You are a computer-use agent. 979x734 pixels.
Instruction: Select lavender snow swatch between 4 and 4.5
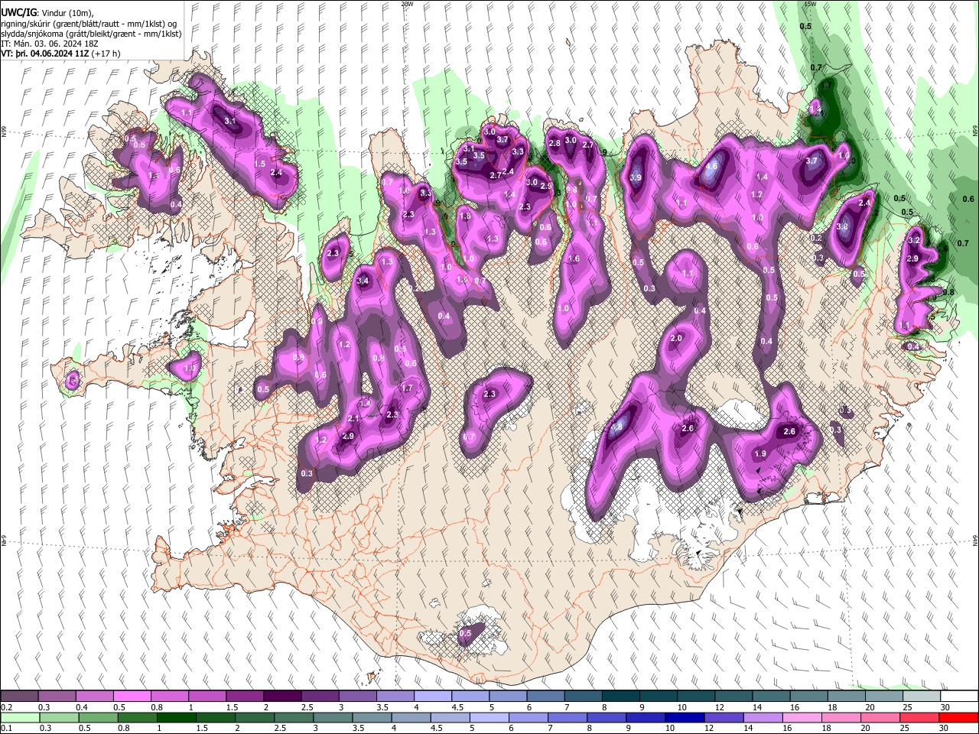[x=431, y=697]
